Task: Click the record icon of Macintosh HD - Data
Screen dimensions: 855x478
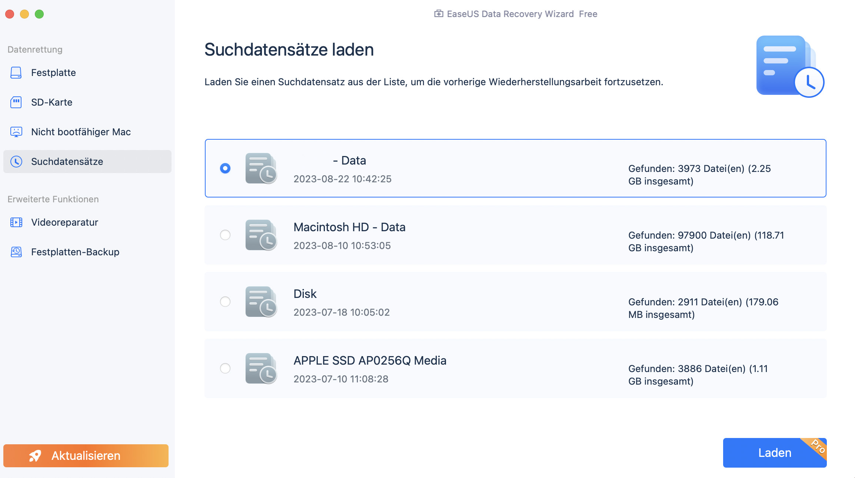Action: pyautogui.click(x=261, y=235)
